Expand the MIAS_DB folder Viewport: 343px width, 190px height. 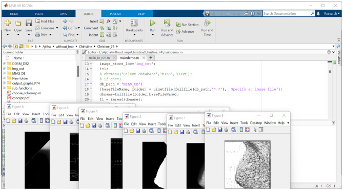point(4,73)
